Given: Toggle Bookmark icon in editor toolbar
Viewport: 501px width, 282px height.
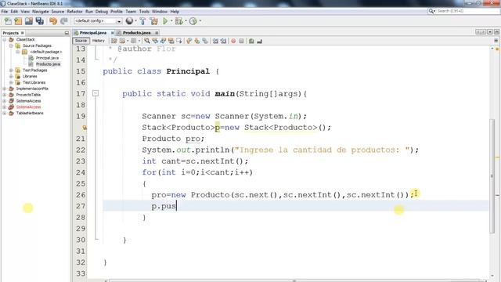Looking at the screenshot, I should (x=205, y=41).
